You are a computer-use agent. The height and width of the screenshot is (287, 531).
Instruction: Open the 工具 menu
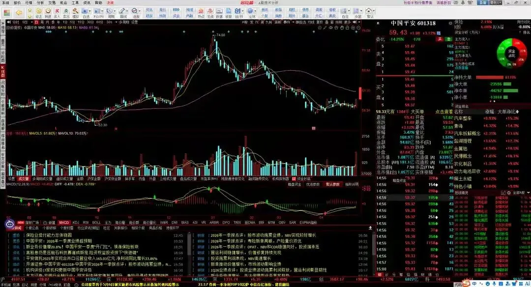click(x=75, y=3)
